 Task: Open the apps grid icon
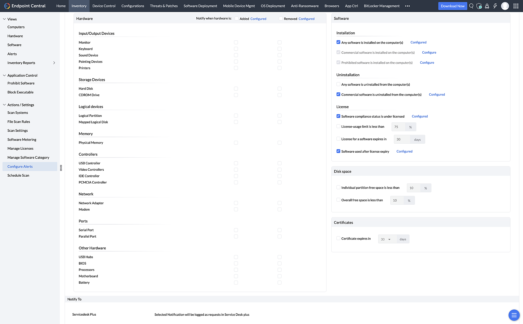coord(516,6)
